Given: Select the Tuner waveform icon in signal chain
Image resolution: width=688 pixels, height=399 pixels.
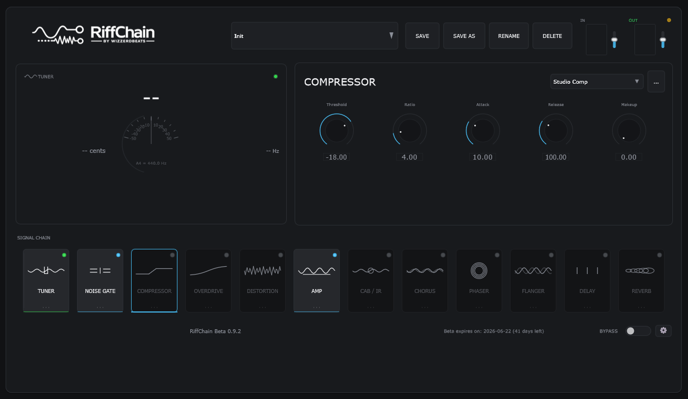Looking at the screenshot, I should (46, 271).
